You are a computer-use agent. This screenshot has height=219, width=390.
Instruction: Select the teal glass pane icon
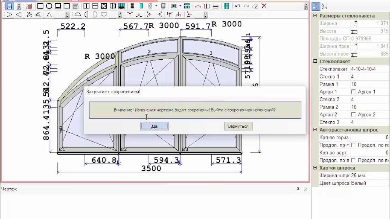pyautogui.click(x=141, y=6)
